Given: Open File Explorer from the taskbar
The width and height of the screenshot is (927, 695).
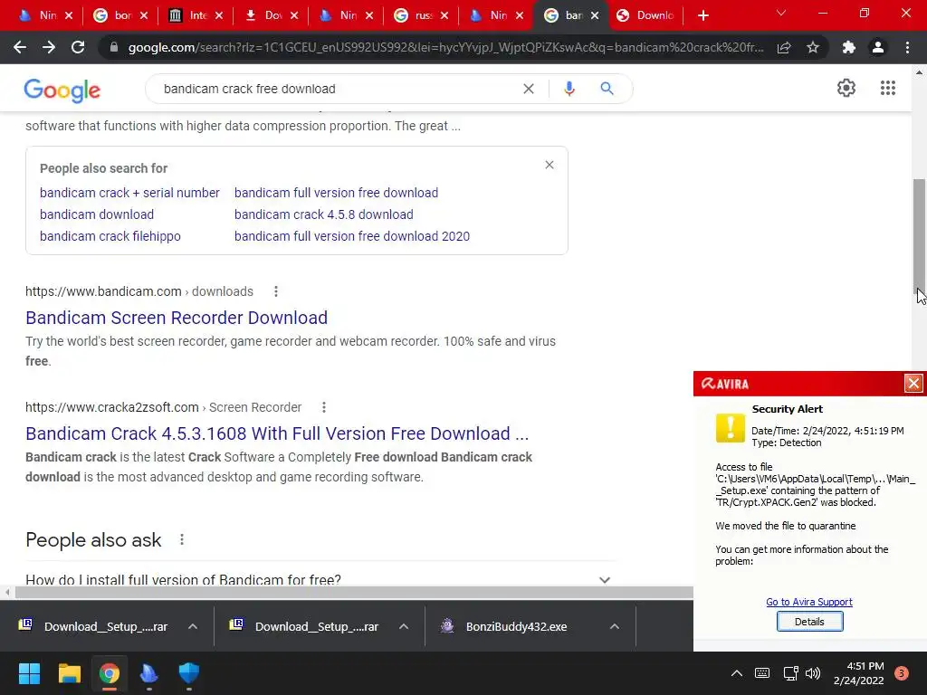Looking at the screenshot, I should point(69,673).
